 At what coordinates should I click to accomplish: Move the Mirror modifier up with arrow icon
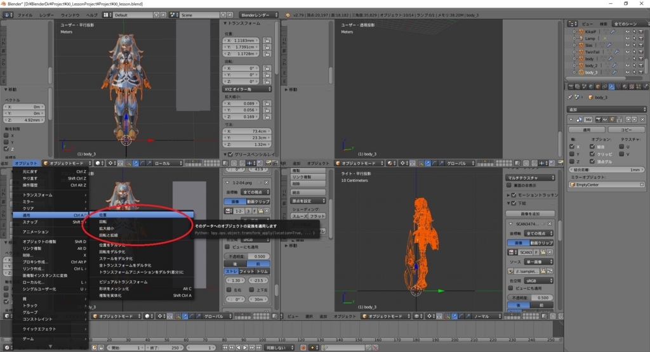click(x=628, y=120)
